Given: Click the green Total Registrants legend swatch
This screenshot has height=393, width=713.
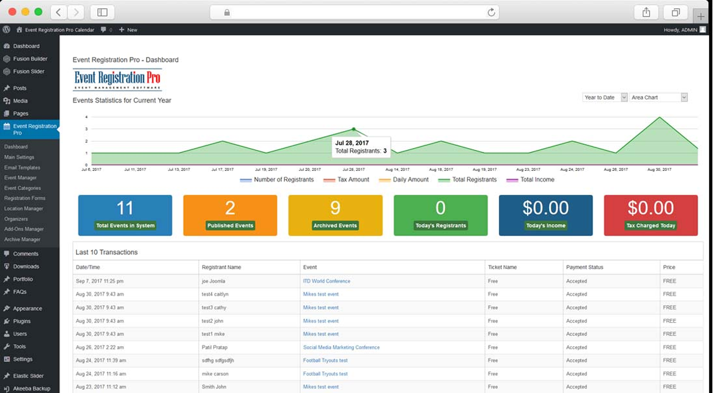Looking at the screenshot, I should coord(443,180).
